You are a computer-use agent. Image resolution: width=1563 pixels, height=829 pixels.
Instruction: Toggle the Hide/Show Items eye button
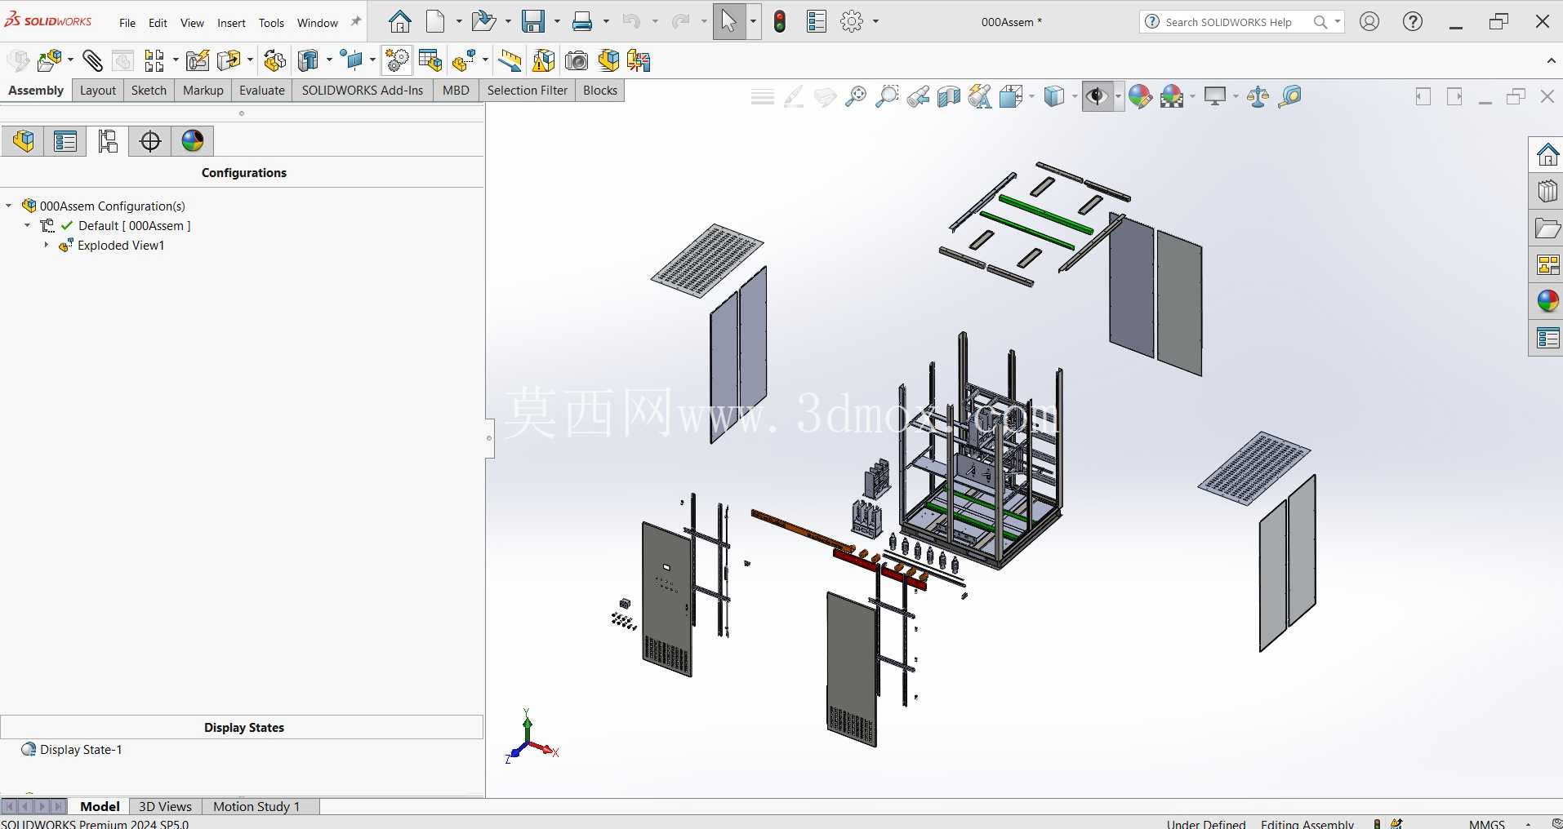tap(1098, 96)
